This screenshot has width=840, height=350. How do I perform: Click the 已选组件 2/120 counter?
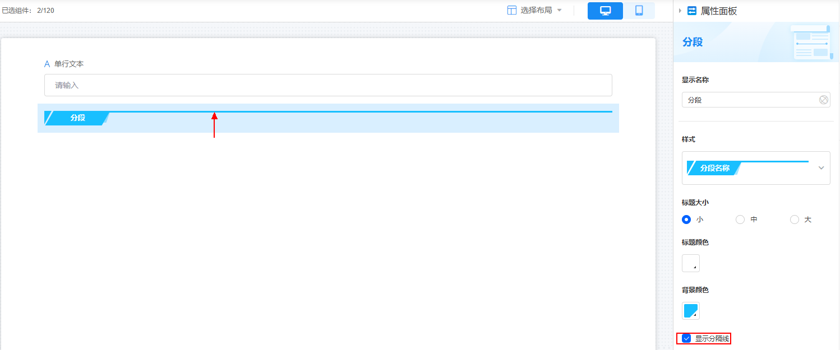click(28, 11)
